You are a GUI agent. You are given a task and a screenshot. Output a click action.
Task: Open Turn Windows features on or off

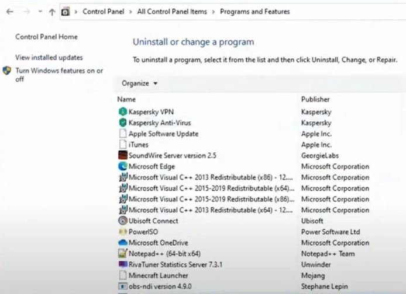[x=59, y=75]
